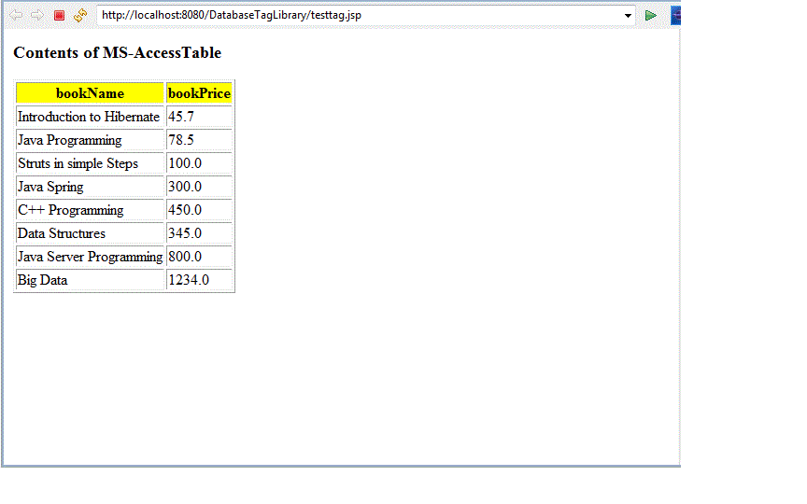This screenshot has width=807, height=504.
Task: Select the price cell '800.0'
Action: (x=199, y=257)
